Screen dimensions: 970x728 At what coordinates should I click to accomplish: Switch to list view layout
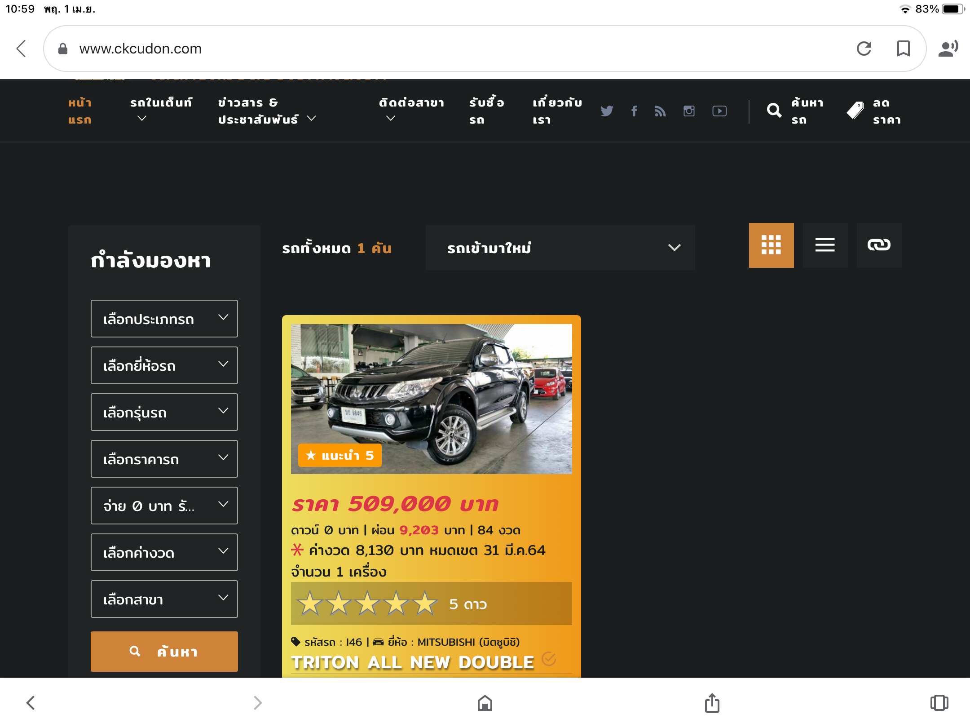pos(825,245)
